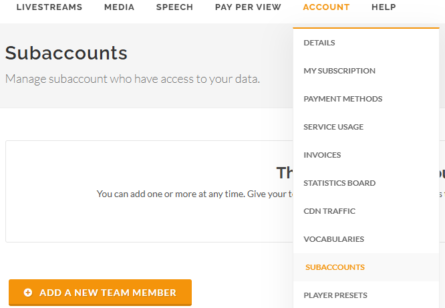
Task: Open the Media menu
Action: point(119,7)
